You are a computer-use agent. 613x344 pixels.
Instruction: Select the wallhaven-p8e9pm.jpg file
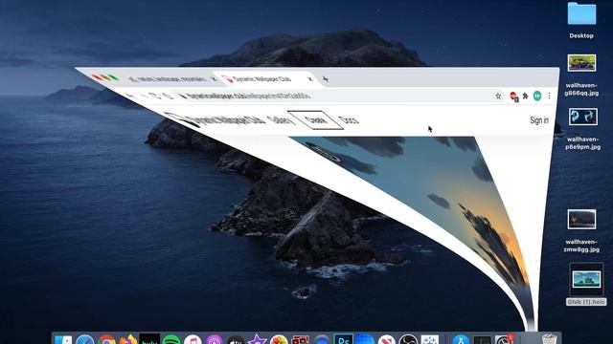click(x=583, y=117)
